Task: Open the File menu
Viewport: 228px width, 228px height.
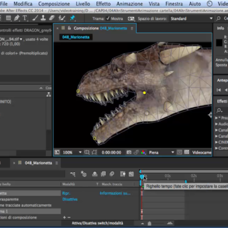Action: [4, 4]
